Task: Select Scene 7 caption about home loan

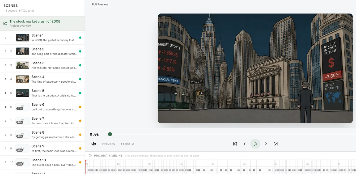Action: (54, 123)
